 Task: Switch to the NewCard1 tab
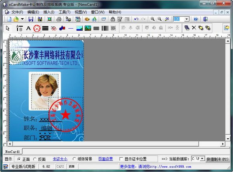point(12,151)
